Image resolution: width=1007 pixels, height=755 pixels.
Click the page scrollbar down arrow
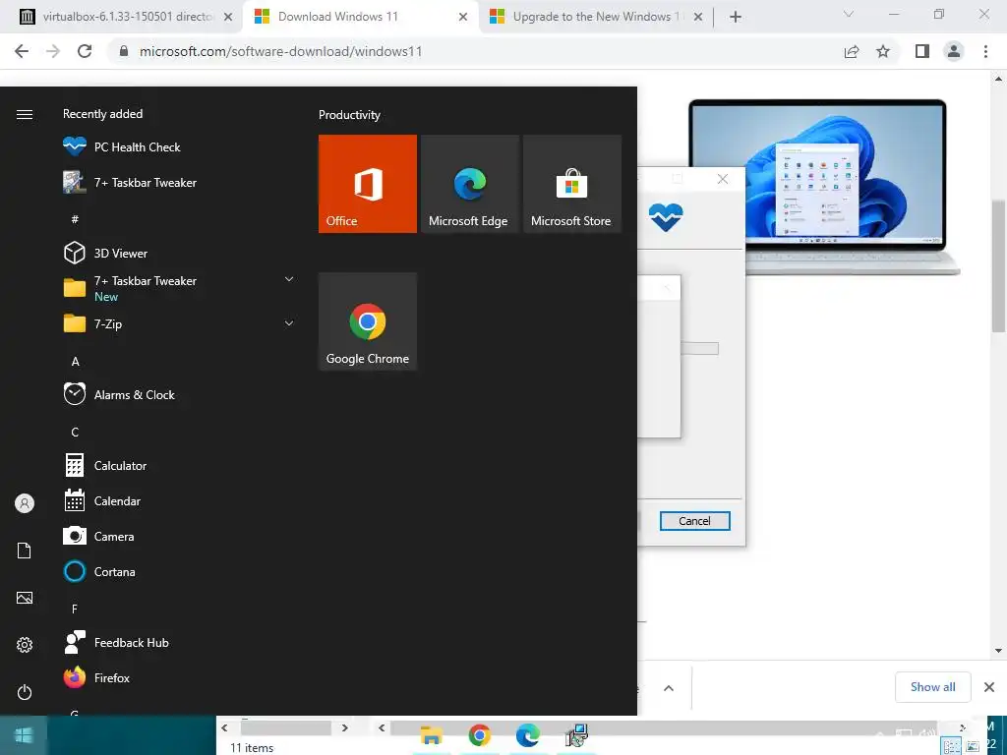(998, 651)
